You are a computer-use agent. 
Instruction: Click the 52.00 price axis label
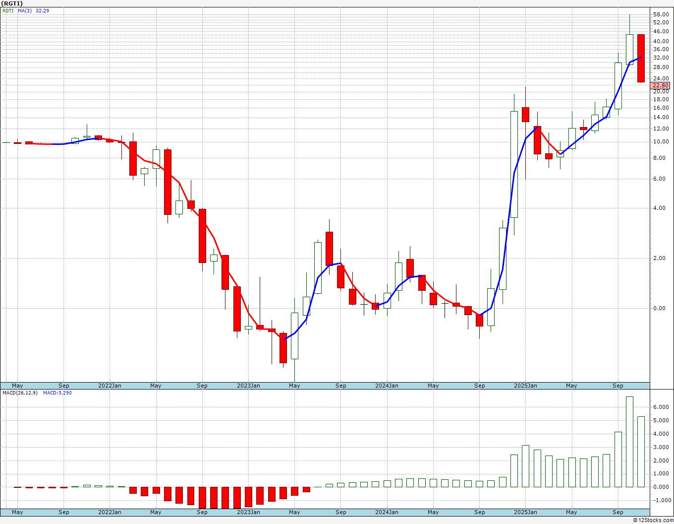click(661, 22)
